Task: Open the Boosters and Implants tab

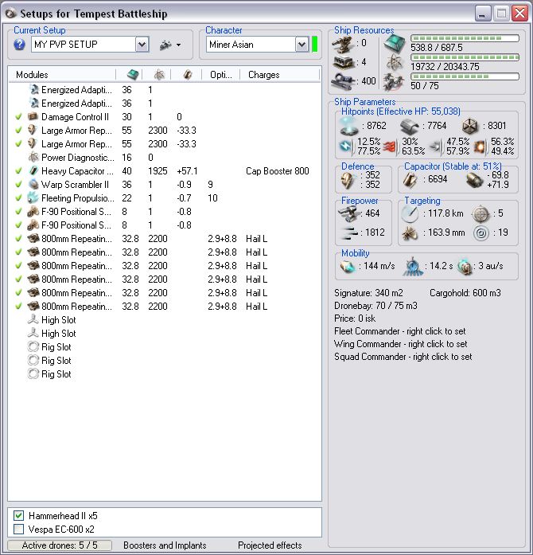Action: (165, 545)
